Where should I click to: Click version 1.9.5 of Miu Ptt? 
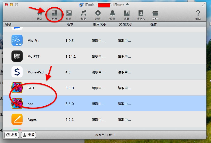pyautogui.click(x=69, y=41)
